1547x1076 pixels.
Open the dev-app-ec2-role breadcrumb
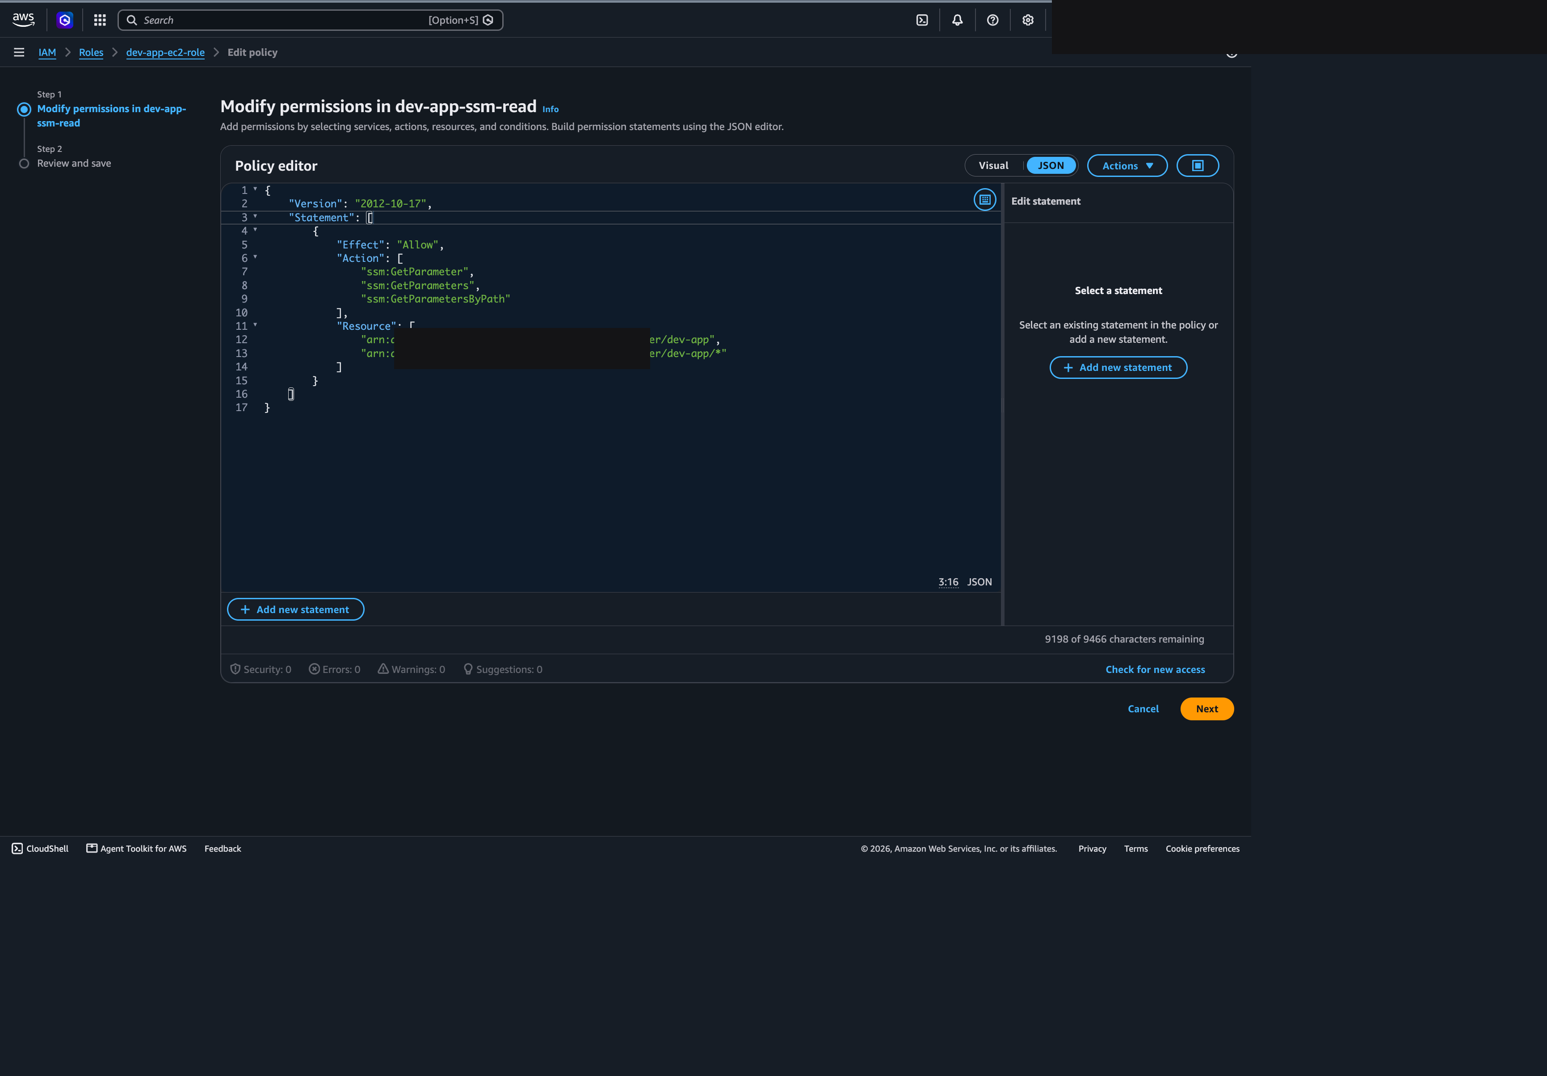pyautogui.click(x=165, y=53)
